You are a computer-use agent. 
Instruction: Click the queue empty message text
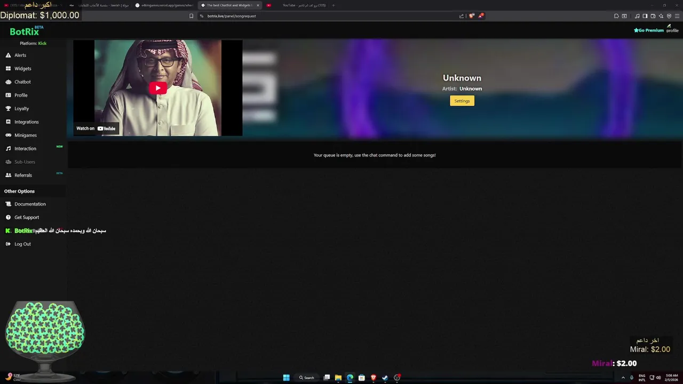tap(375, 155)
